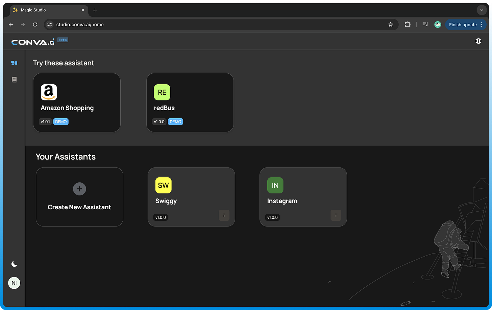Bookmark this page with the star icon
Screen dimensions: 492x310
391,25
